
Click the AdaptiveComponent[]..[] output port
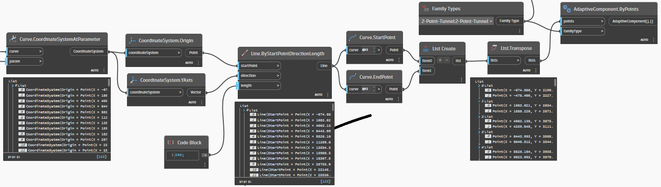632,21
